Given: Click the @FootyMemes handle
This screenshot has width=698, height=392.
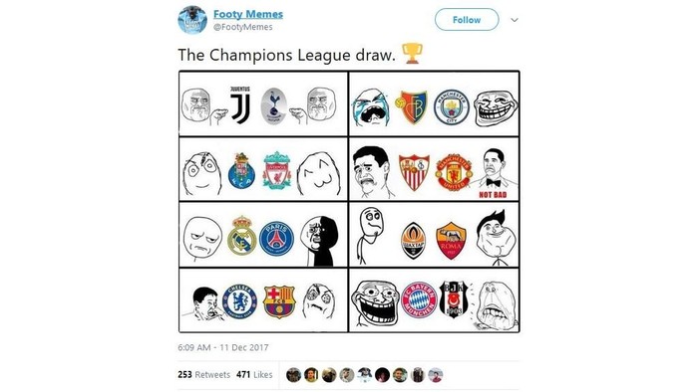Looking at the screenshot, I should coord(243,27).
